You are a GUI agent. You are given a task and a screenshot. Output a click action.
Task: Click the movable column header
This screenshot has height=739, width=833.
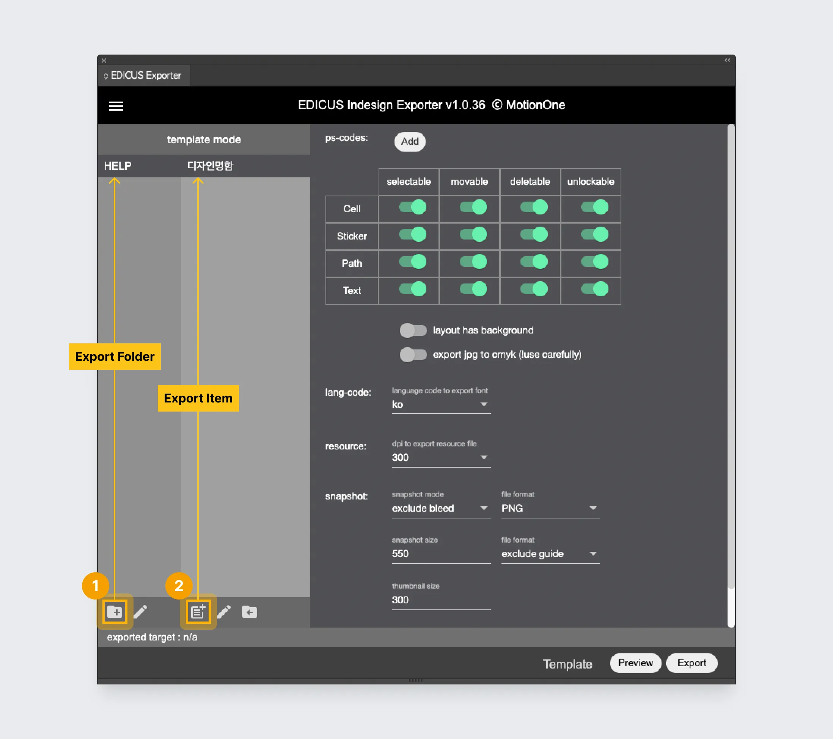coord(470,182)
